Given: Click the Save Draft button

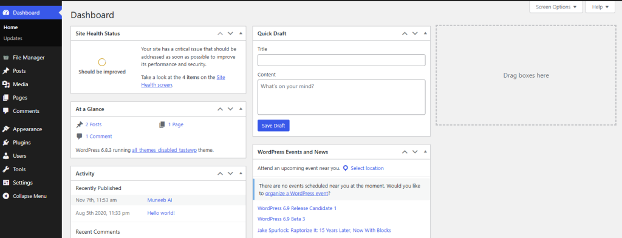Looking at the screenshot, I should click(x=273, y=125).
